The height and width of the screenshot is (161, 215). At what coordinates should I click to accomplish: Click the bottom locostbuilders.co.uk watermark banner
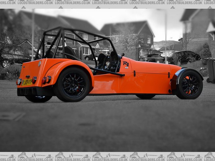click(107, 156)
